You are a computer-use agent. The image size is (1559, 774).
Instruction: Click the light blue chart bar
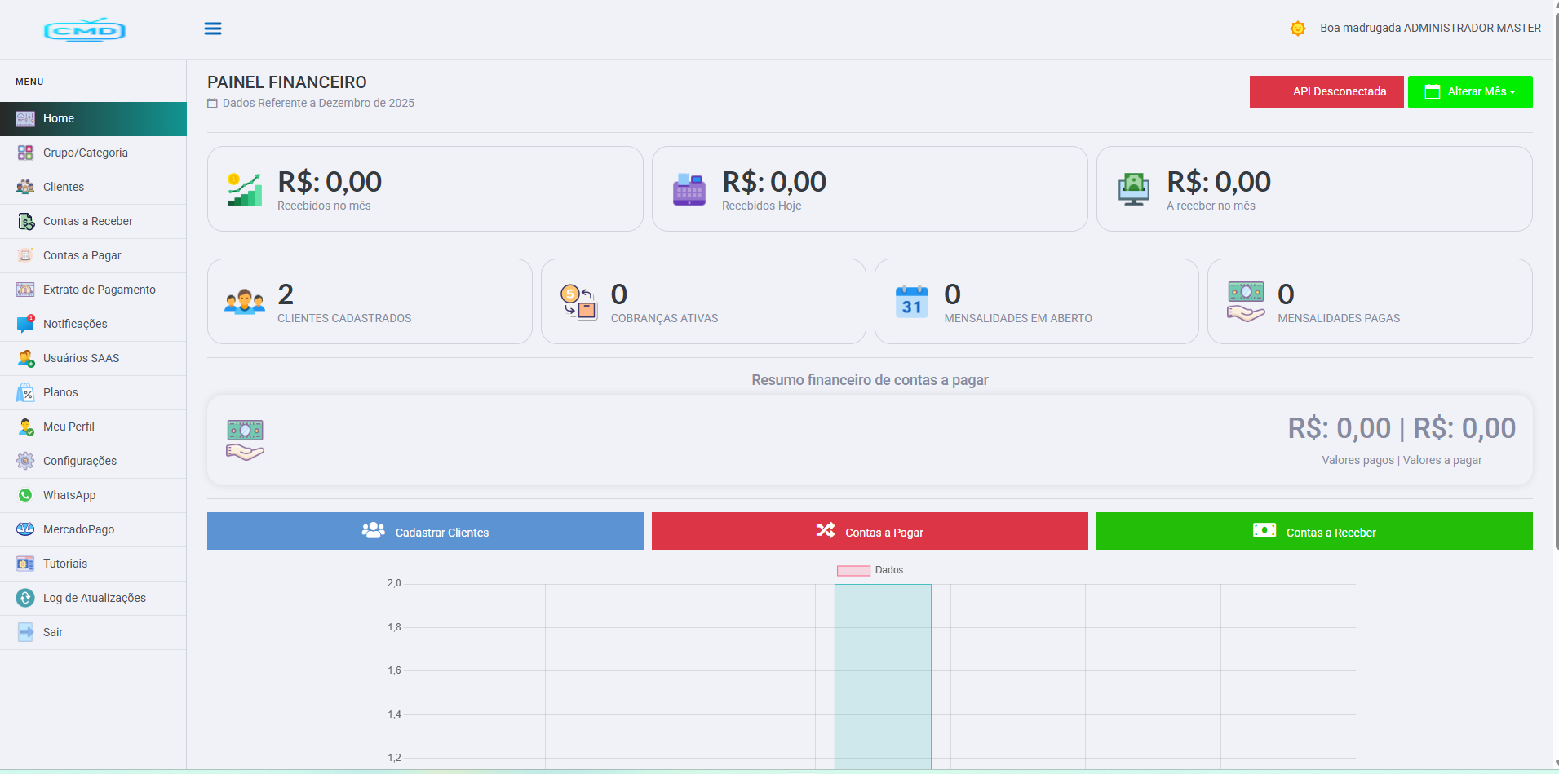point(883,676)
